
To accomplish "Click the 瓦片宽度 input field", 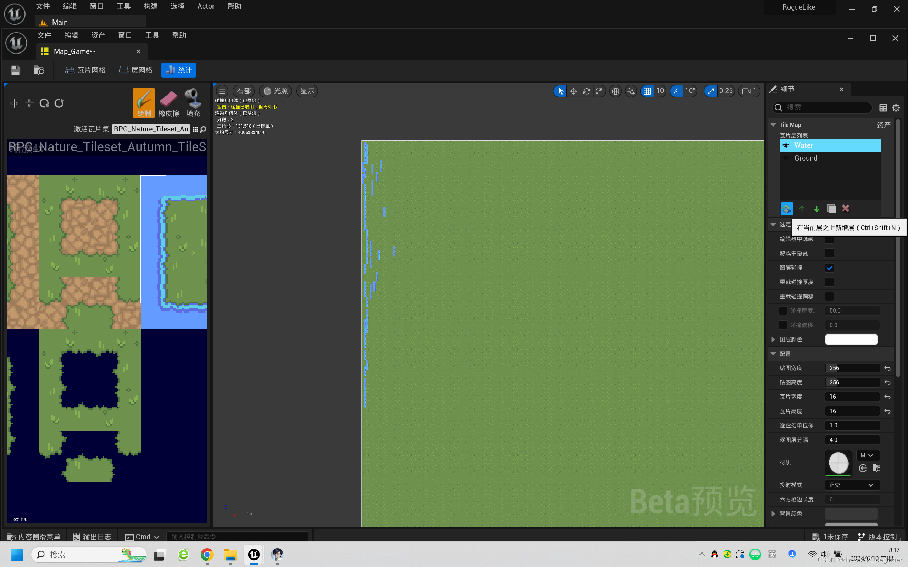I will (x=852, y=397).
